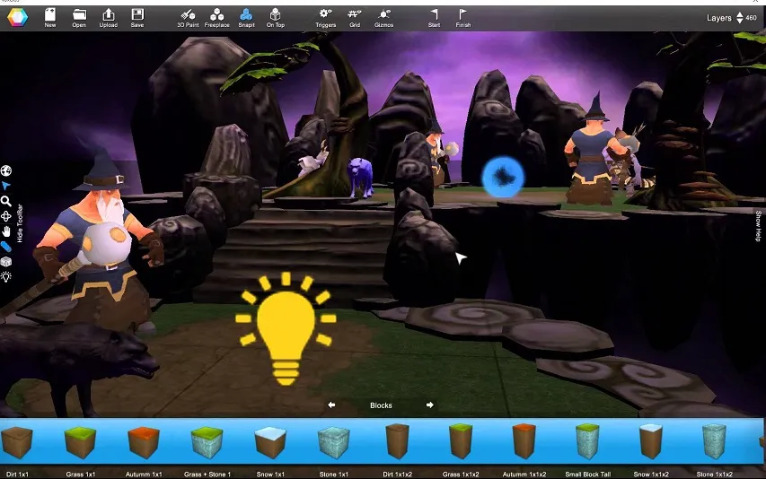This screenshot has height=479, width=766.
Task: Set the Start flag position
Action: [435, 18]
